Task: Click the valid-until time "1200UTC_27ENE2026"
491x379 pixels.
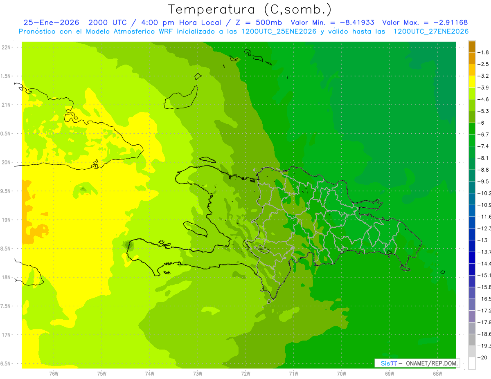Action: (x=431, y=31)
